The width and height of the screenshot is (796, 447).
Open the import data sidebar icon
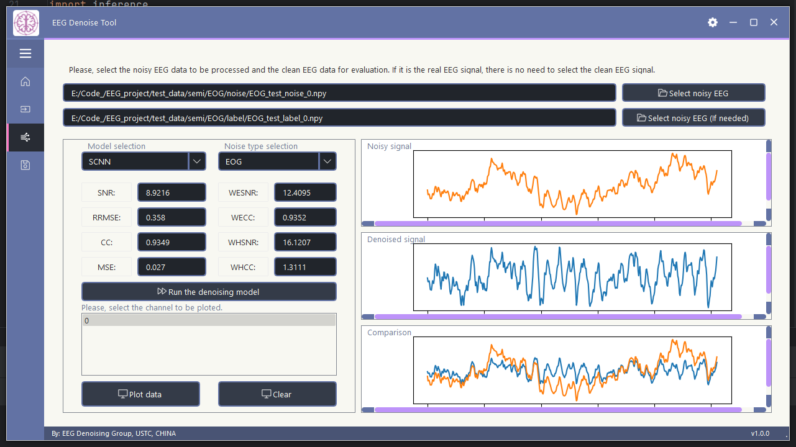(25, 109)
